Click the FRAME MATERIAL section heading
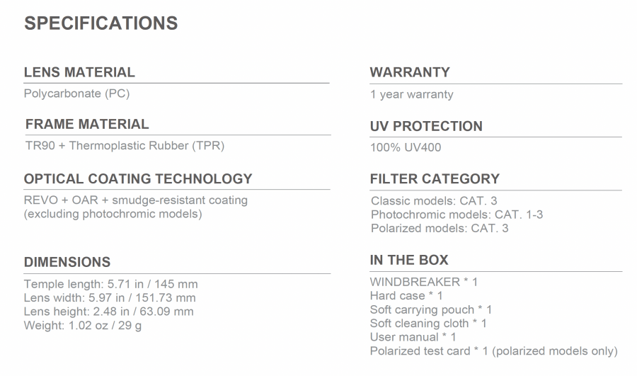The width and height of the screenshot is (637, 376). click(x=87, y=125)
